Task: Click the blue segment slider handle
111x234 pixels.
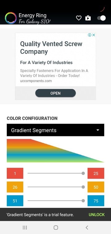Action: point(83,201)
